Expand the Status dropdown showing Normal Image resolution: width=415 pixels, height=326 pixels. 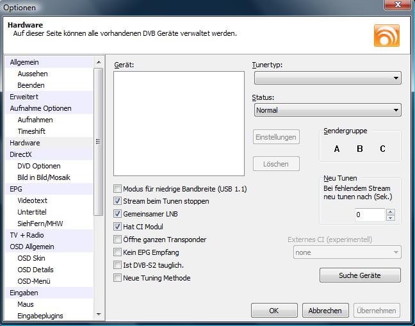click(327, 110)
